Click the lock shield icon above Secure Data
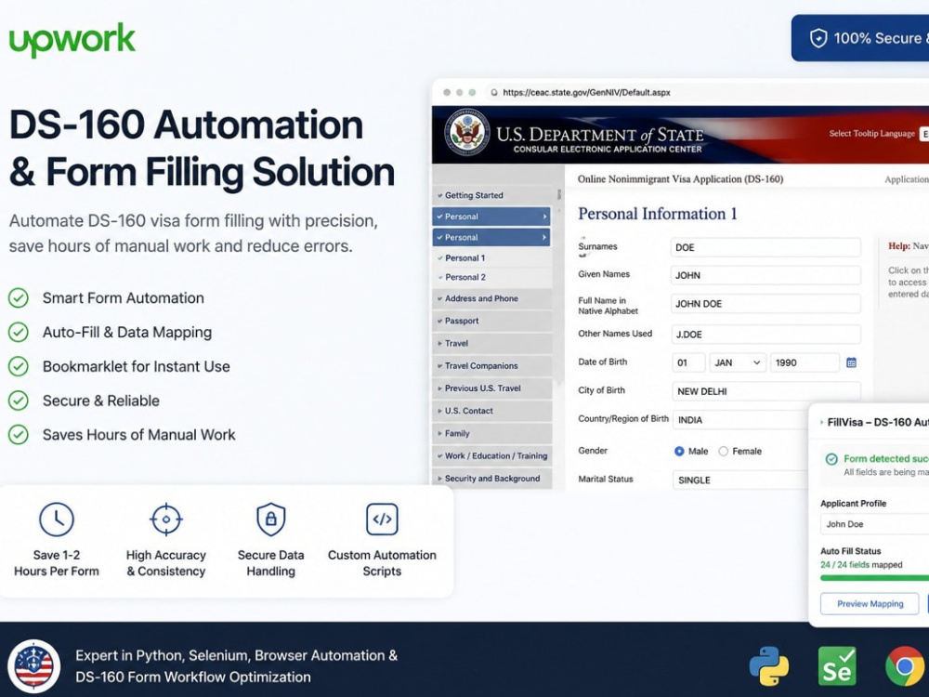The image size is (929, 697). click(270, 519)
